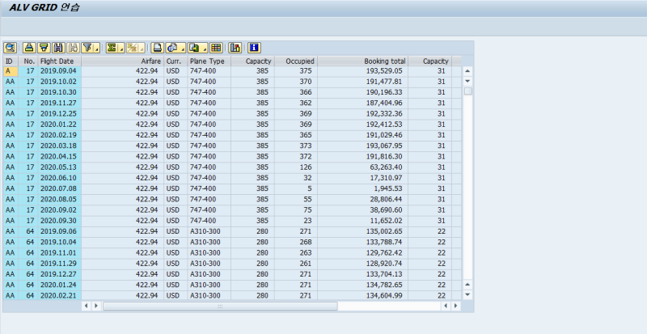Expand the filter dropdown arrow
647x334 pixels.
[97, 49]
